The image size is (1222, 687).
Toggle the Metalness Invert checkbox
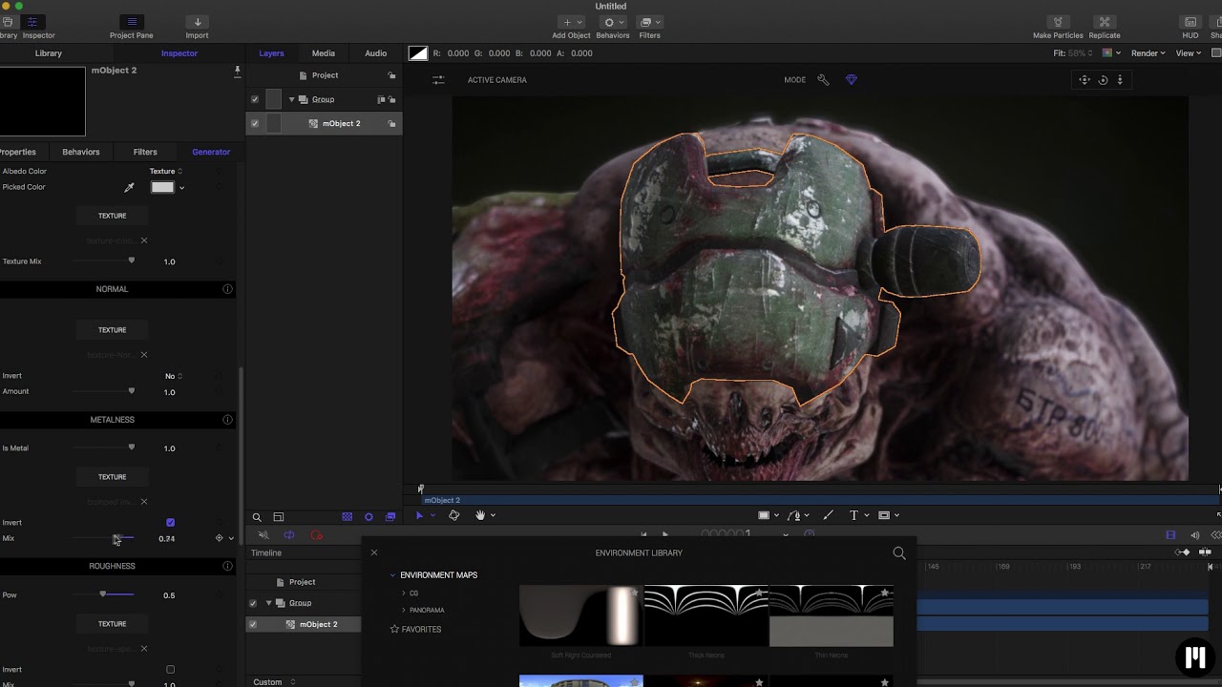point(170,523)
